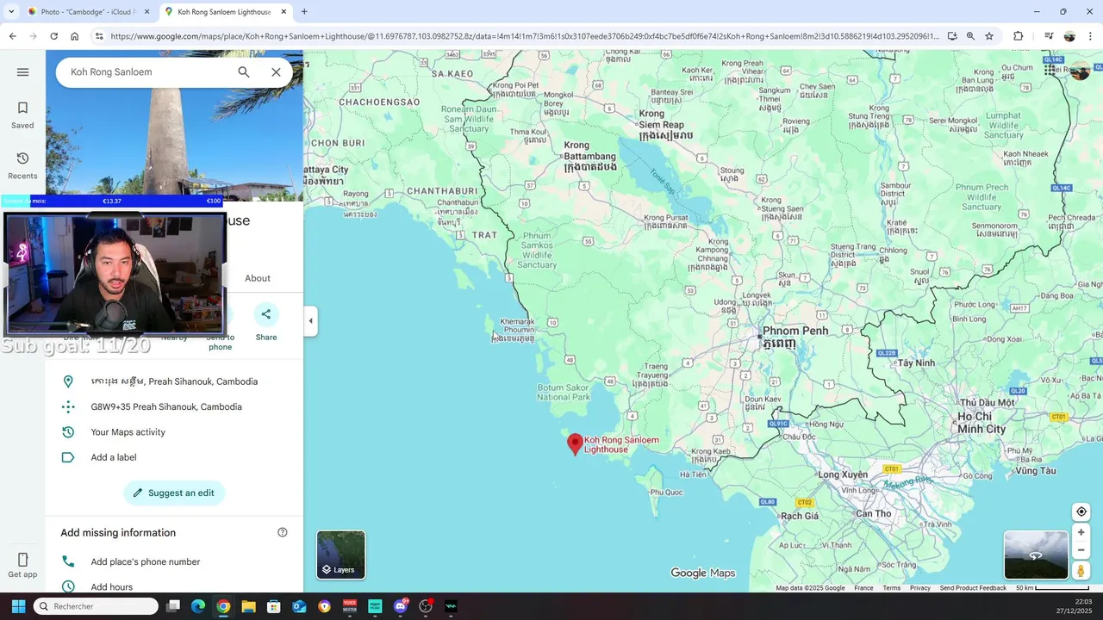Click Add place's phone number
Image resolution: width=1103 pixels, height=620 pixels.
(x=146, y=561)
